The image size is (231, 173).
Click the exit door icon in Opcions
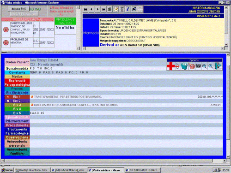pyautogui.click(x=218, y=66)
